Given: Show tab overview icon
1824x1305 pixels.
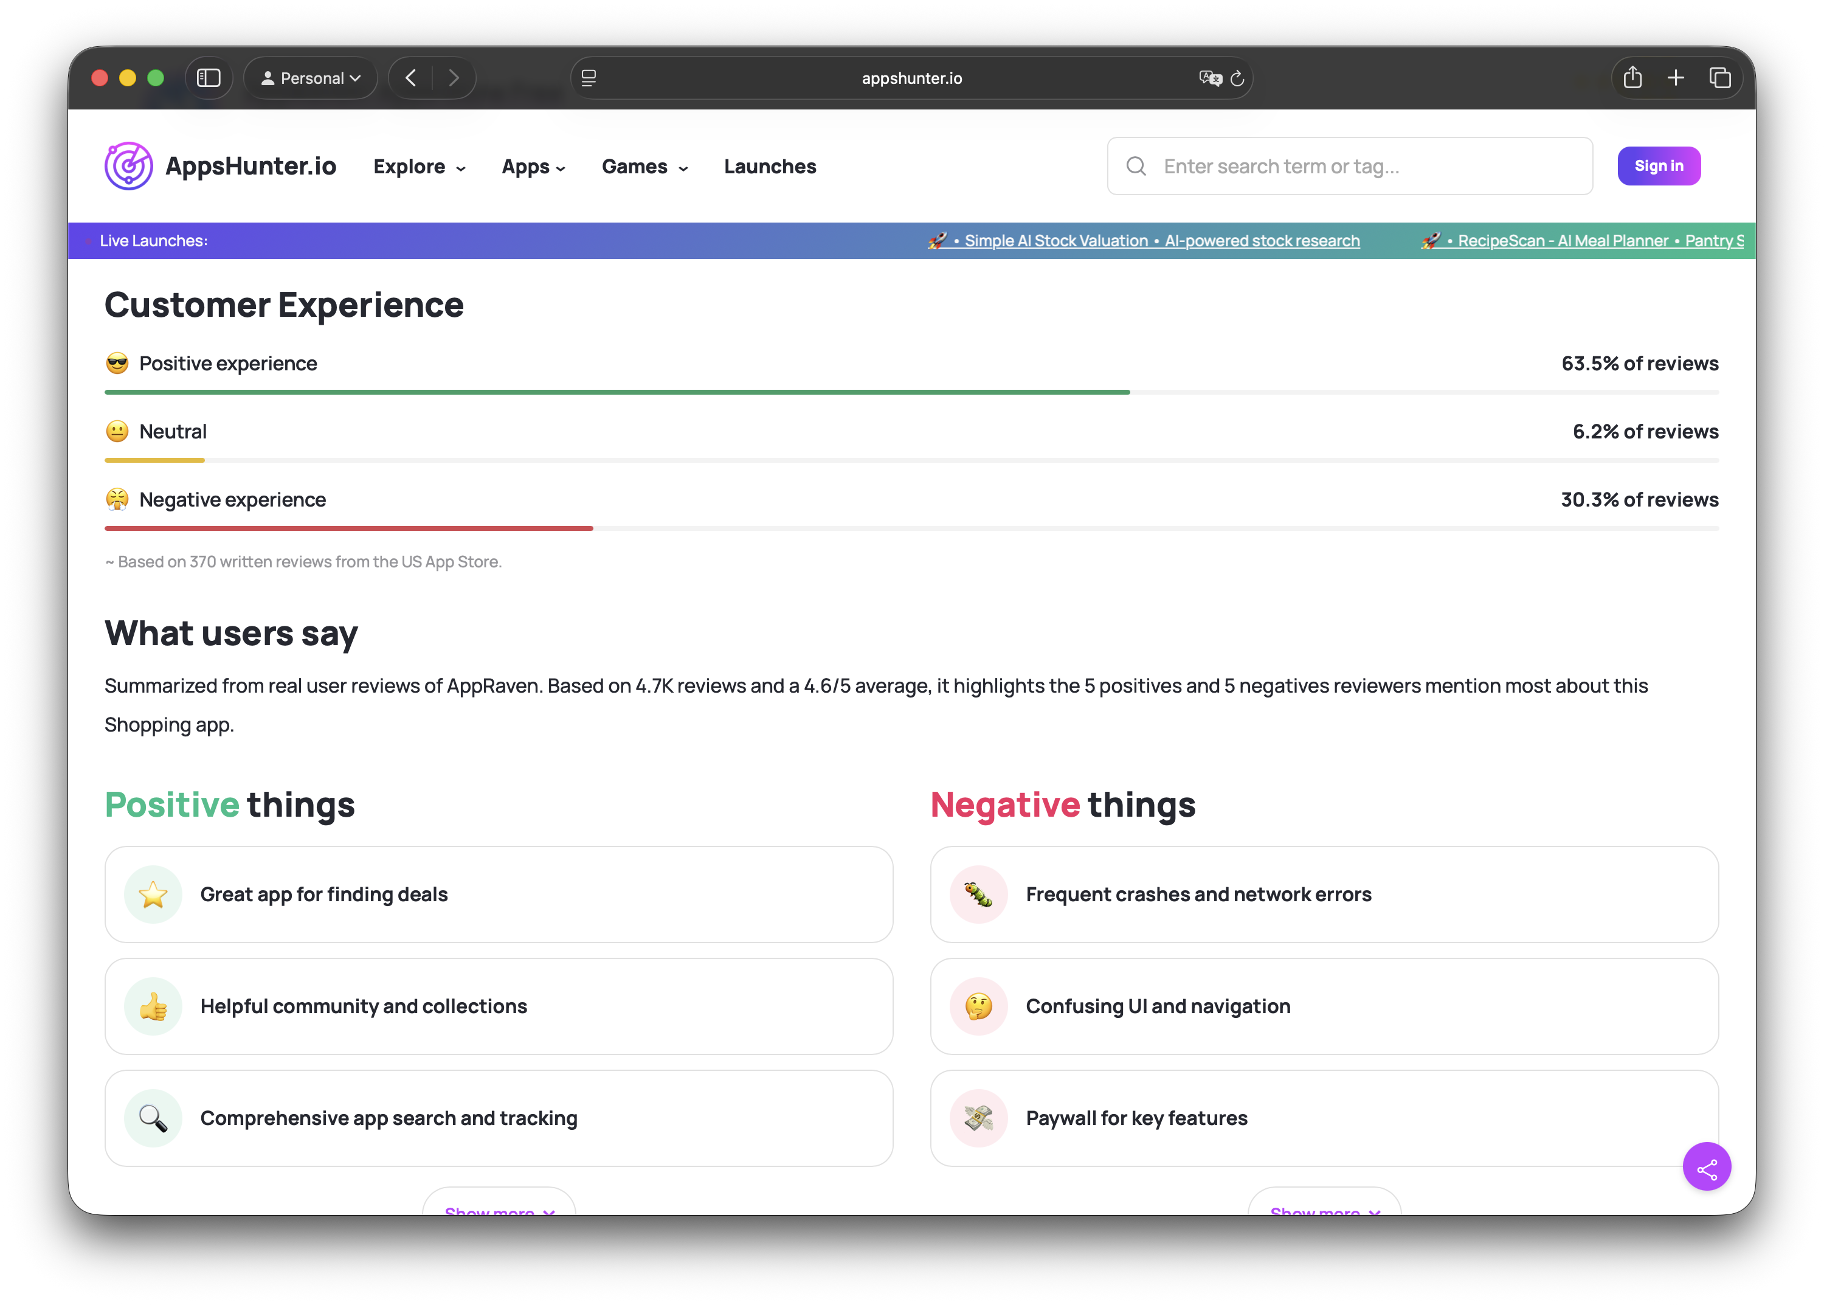Looking at the screenshot, I should (1719, 78).
